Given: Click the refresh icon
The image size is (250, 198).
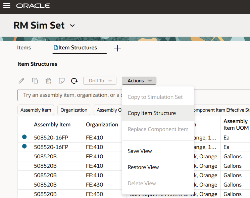Looking at the screenshot, I should 74,81.
